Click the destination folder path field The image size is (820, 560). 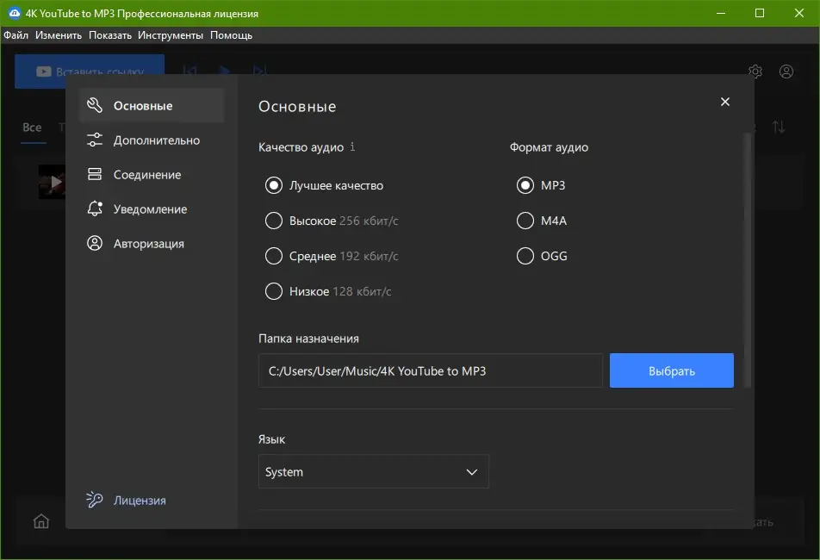click(430, 370)
